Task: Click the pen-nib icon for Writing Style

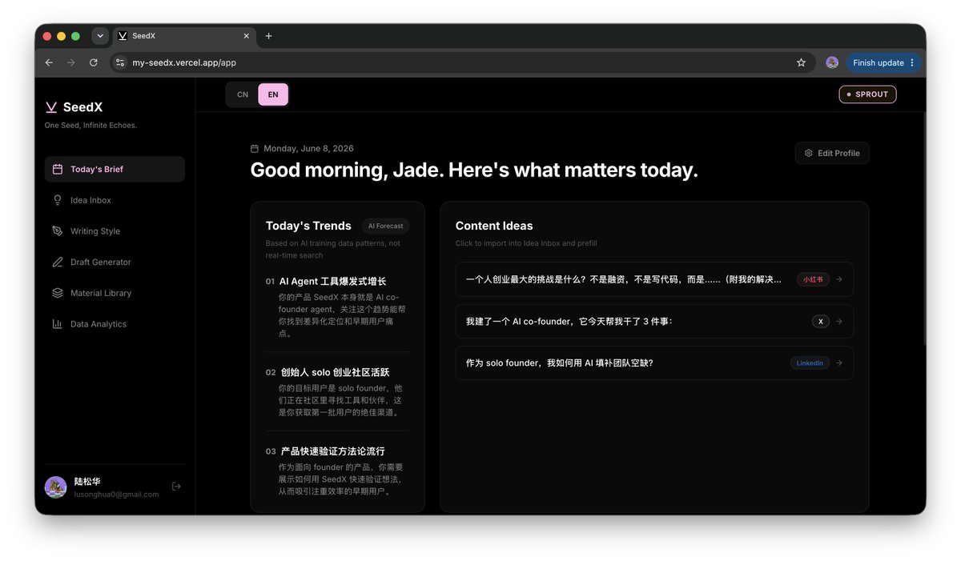Action: pos(58,231)
